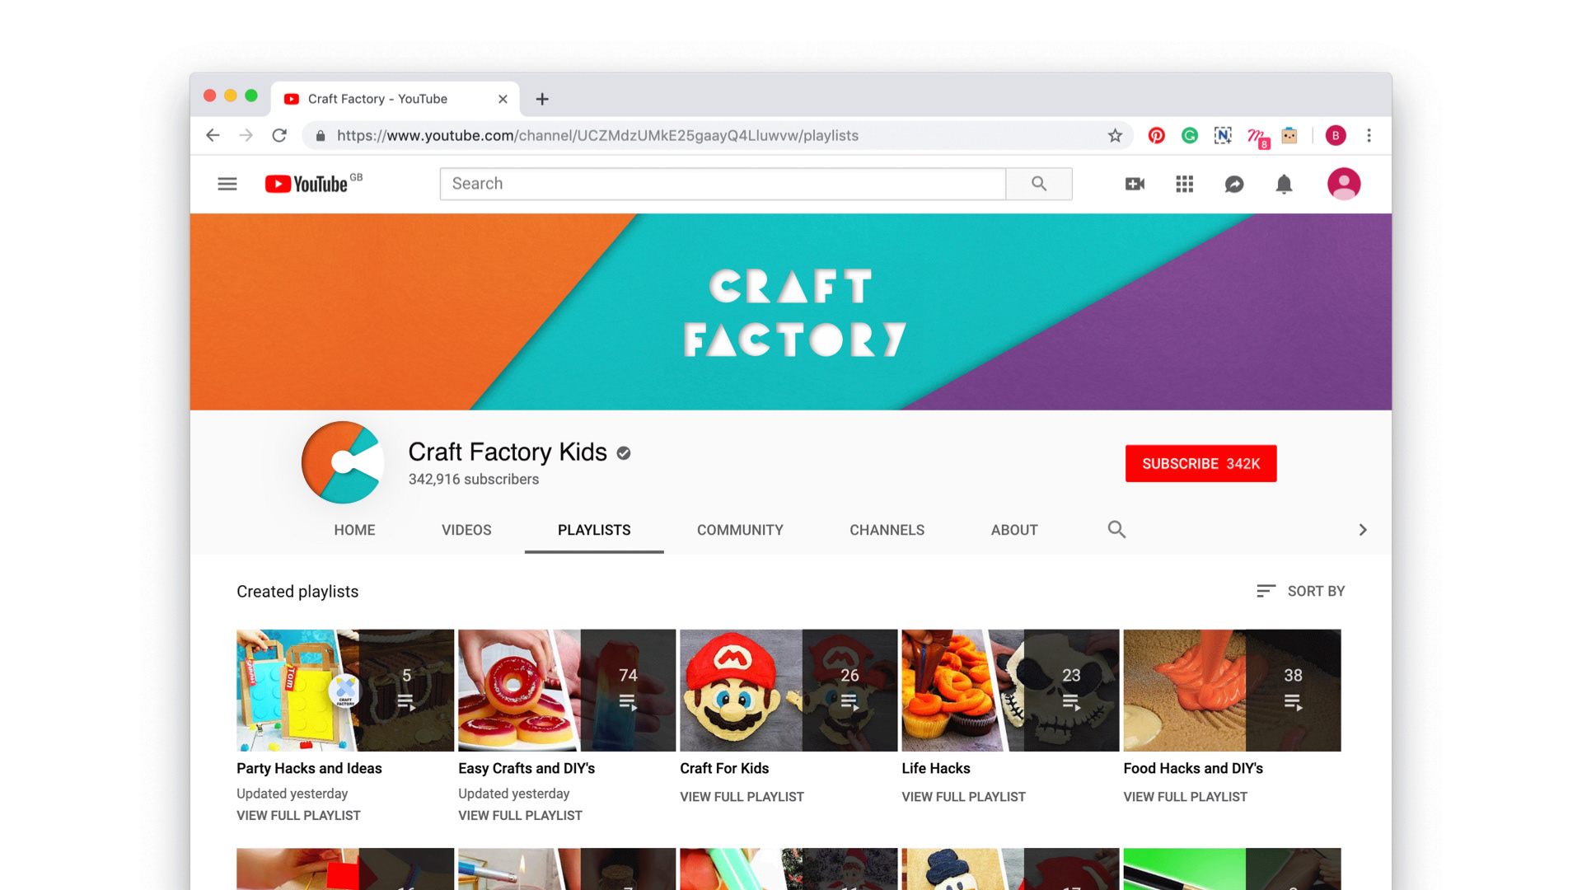Click the Mario Craft For Kids thumbnail
This screenshot has height=890, width=1582.
(x=789, y=691)
